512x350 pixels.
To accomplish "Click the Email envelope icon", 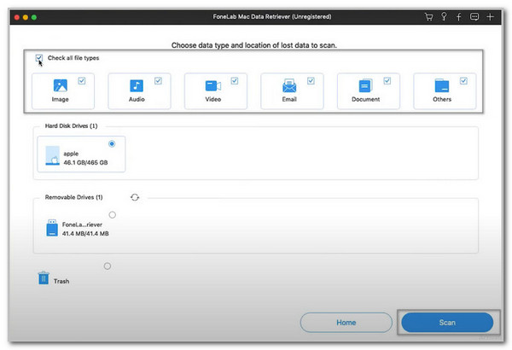I will [x=289, y=85].
